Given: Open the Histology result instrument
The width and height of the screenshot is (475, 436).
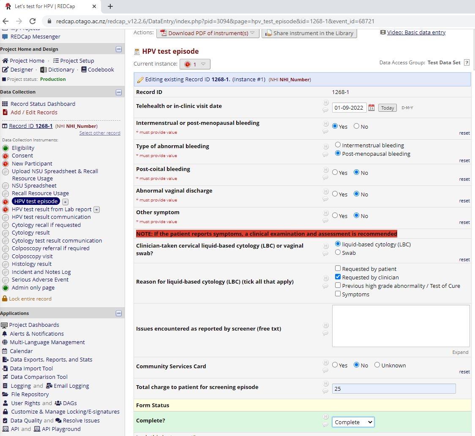Looking at the screenshot, I should click(x=32, y=264).
